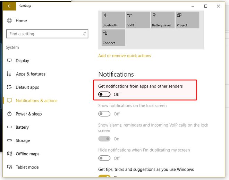
Task: Open Storage settings page
Action: 23,140
